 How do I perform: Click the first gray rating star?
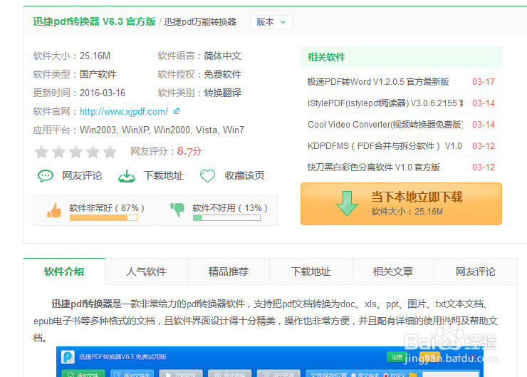41,152
